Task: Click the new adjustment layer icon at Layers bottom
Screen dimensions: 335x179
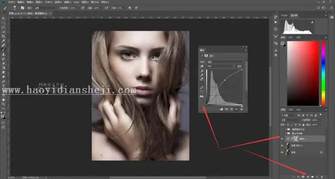Action: pyautogui.click(x=307, y=177)
